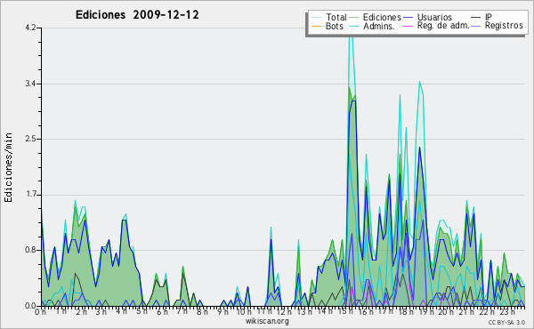Select the 'Reg. de adm.' legend entry

tap(443, 26)
